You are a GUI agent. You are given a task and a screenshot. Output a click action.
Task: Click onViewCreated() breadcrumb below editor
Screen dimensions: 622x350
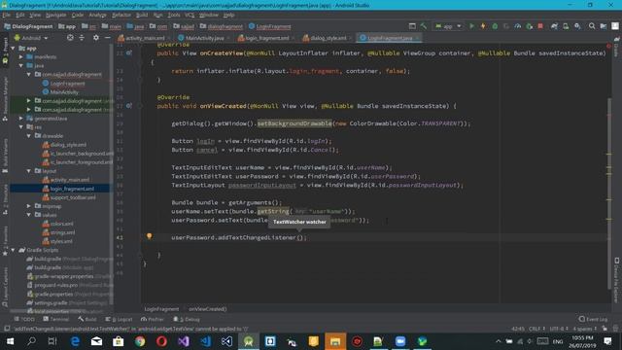[x=207, y=309]
